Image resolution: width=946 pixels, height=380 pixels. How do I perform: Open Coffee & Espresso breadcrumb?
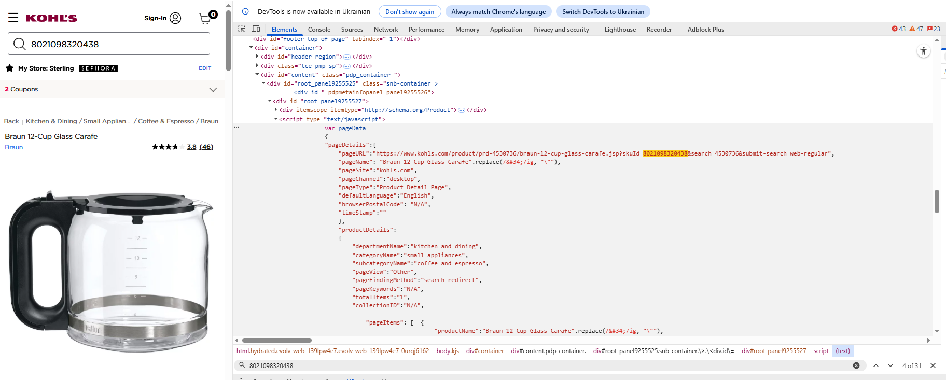point(166,121)
